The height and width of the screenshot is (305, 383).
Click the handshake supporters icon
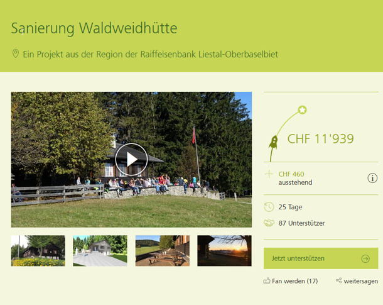click(x=269, y=223)
